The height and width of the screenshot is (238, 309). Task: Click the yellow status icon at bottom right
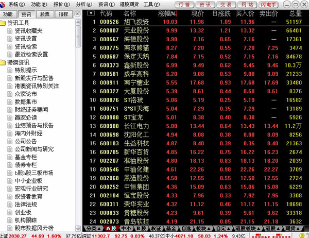point(302,235)
